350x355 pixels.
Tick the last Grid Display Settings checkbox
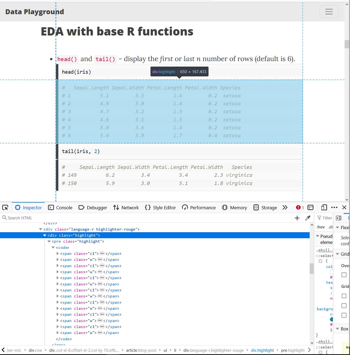pos(344,315)
